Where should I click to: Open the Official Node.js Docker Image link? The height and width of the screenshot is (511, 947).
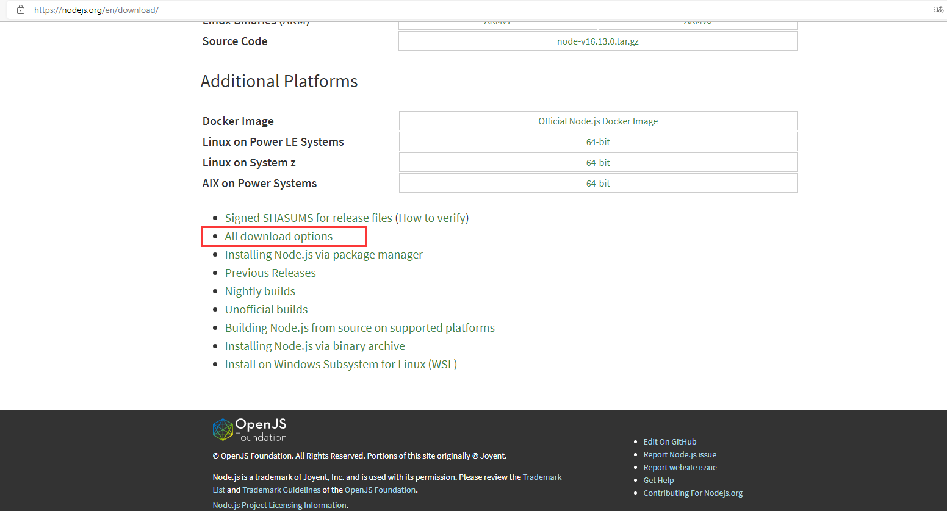(x=598, y=121)
